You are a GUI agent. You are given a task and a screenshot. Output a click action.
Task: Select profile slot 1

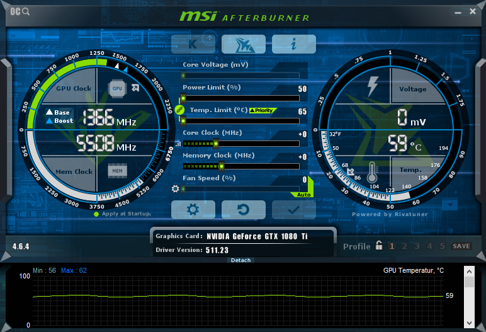coord(392,246)
